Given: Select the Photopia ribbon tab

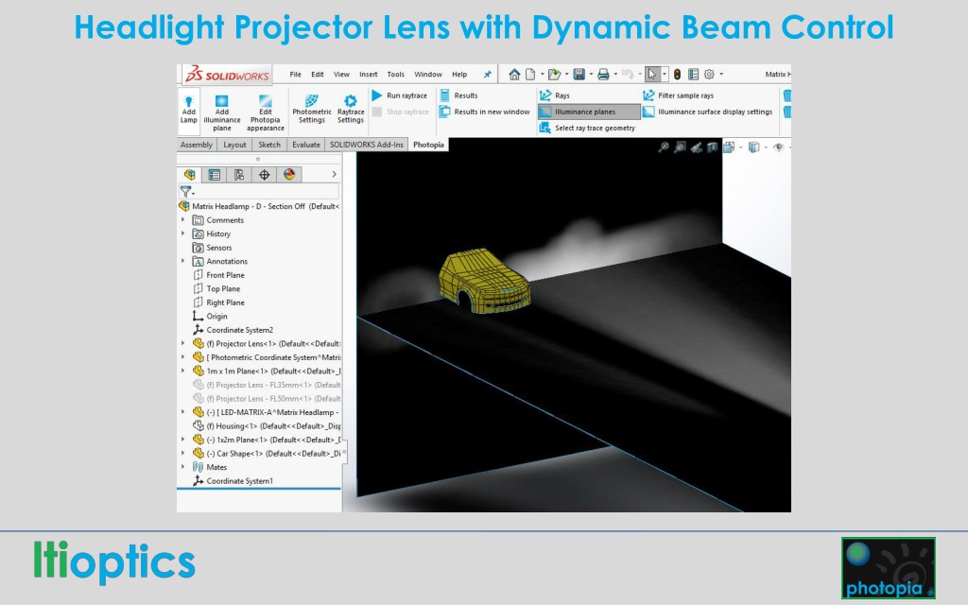Looking at the screenshot, I should [x=428, y=145].
